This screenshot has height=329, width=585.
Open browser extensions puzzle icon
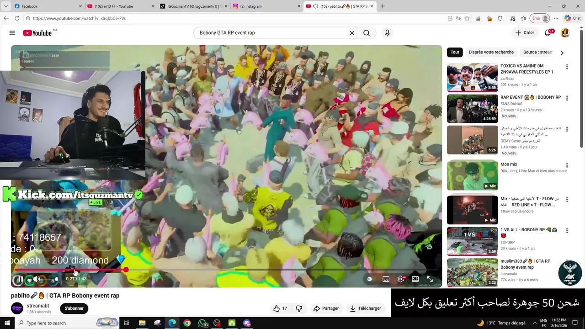500,18
